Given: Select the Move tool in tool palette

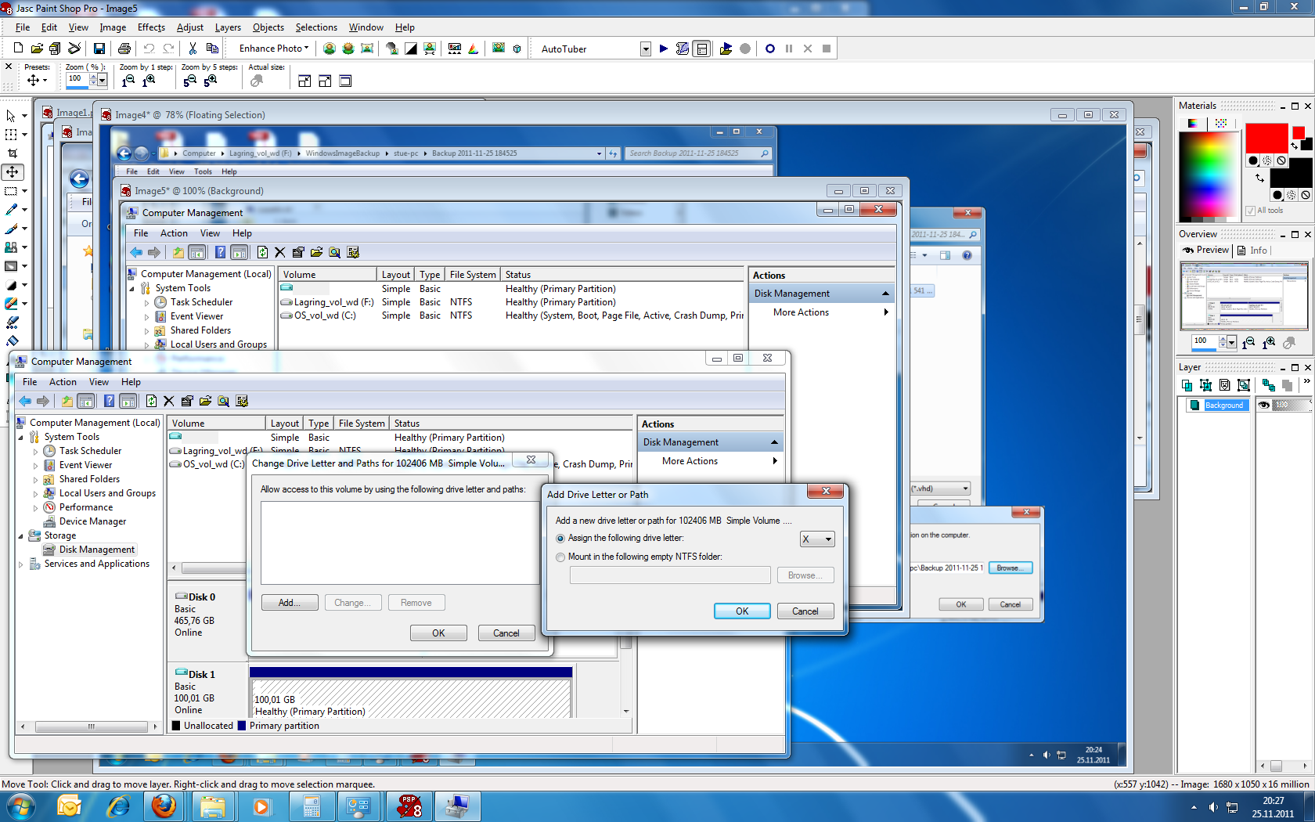Looking at the screenshot, I should (12, 172).
